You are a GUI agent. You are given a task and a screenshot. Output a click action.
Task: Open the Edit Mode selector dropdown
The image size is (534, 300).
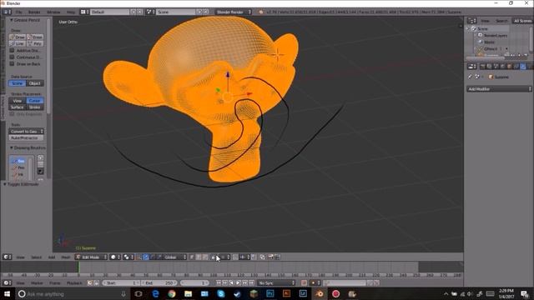pyautogui.click(x=91, y=257)
